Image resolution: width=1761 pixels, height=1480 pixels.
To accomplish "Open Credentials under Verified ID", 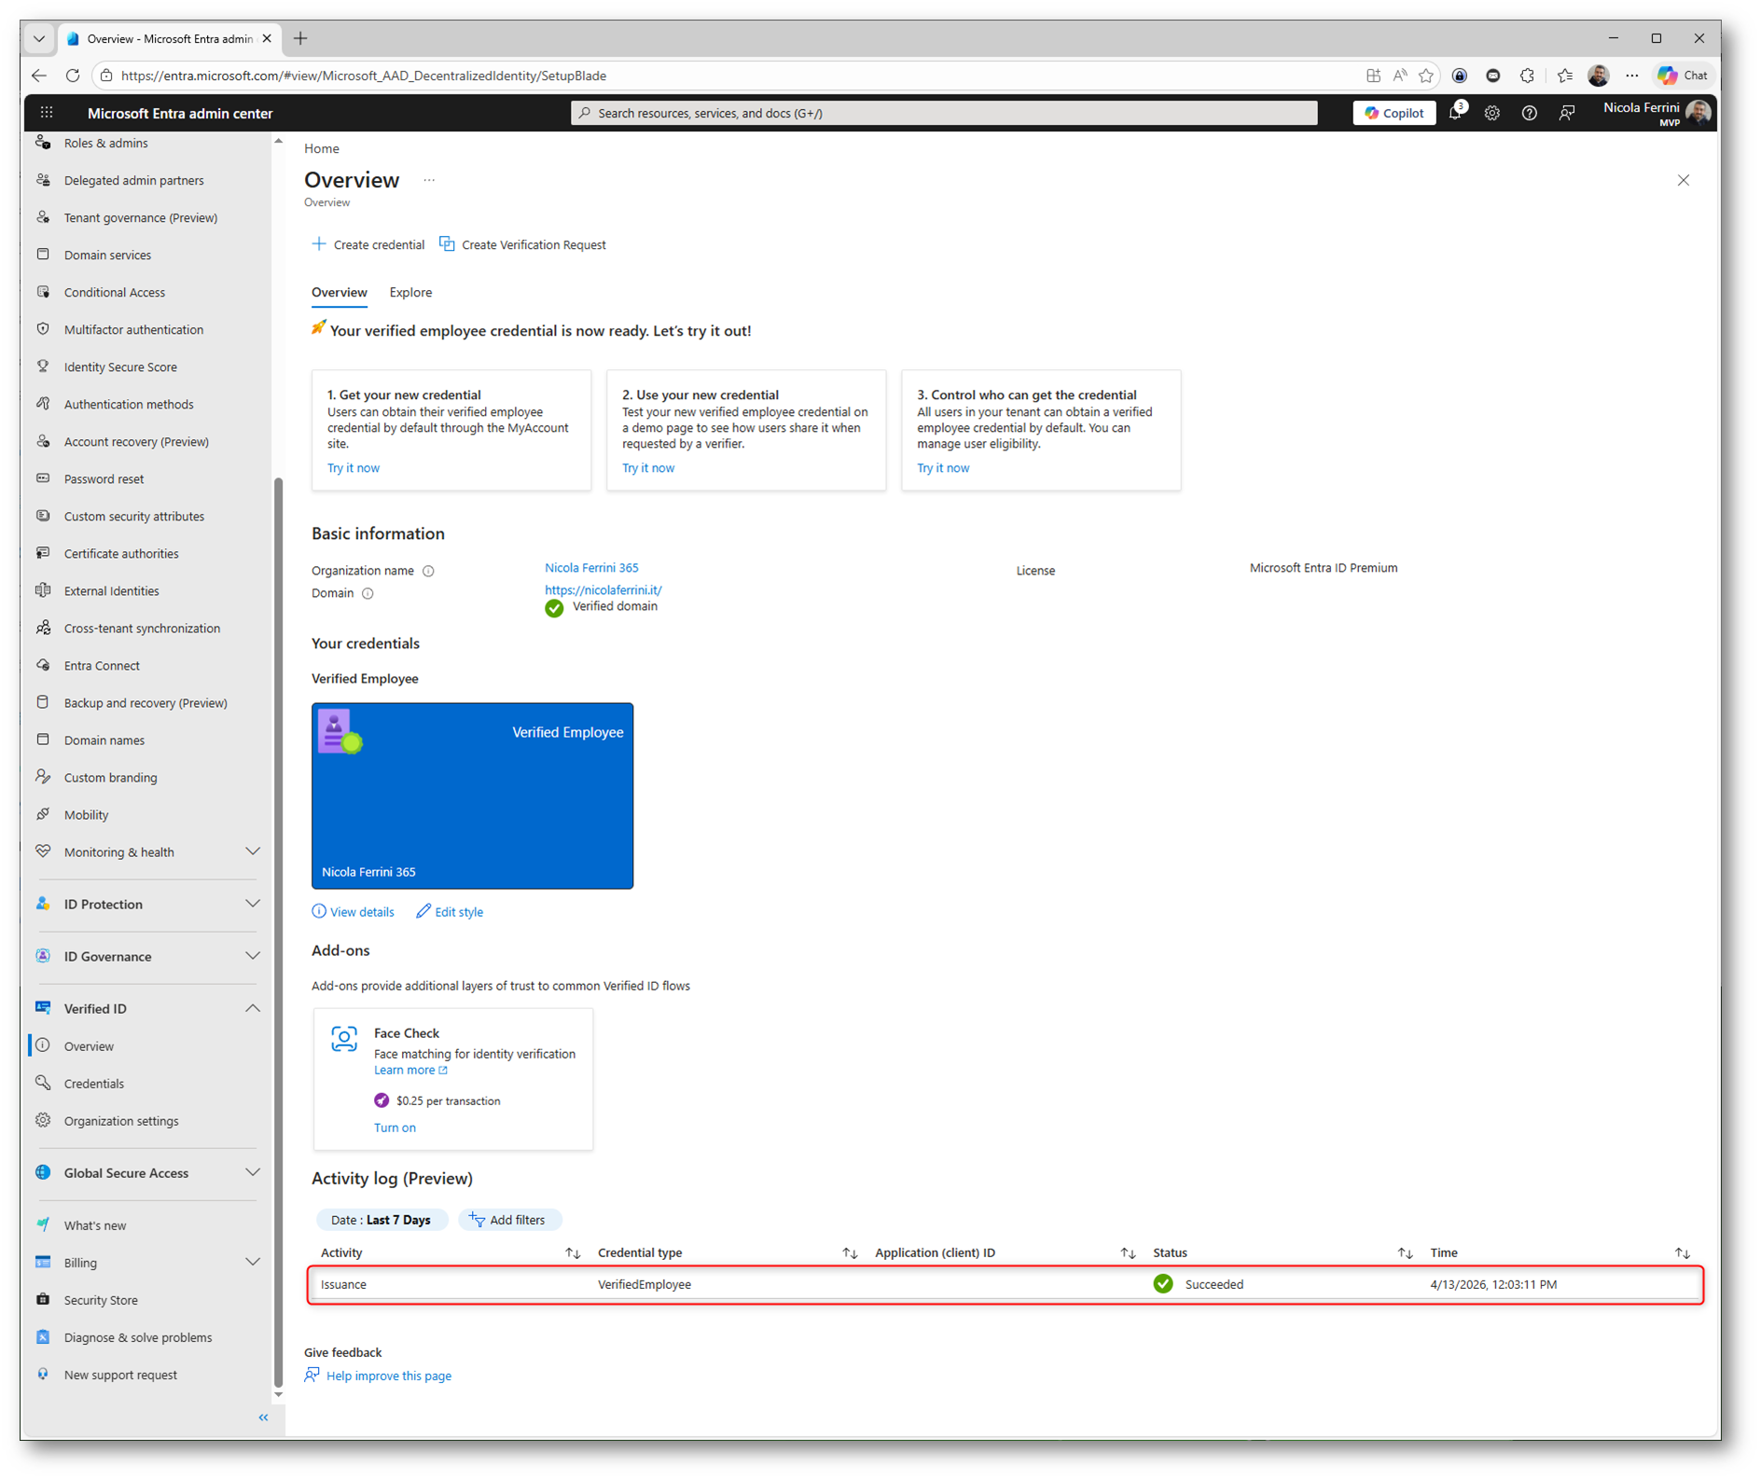I will point(93,1084).
